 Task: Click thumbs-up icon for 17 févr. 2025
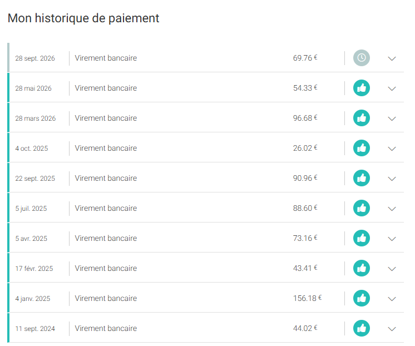tap(361, 268)
